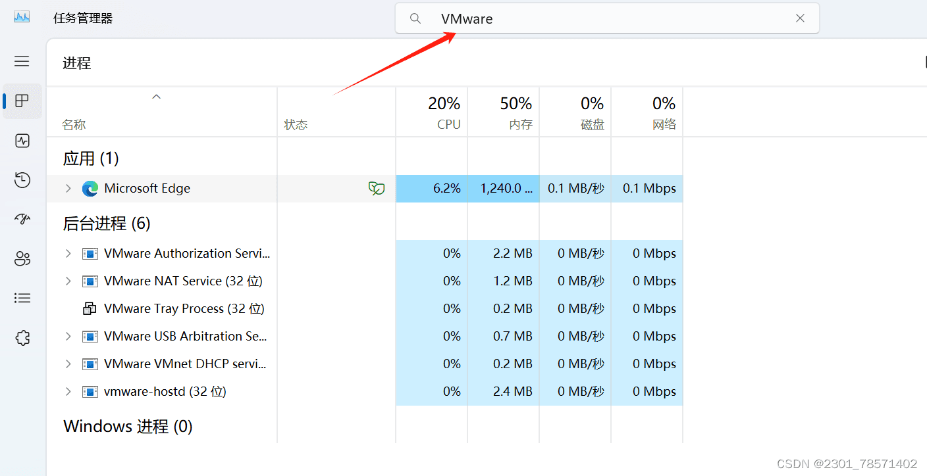
Task: Select the Microsoft Edge process name
Action: [x=147, y=189]
